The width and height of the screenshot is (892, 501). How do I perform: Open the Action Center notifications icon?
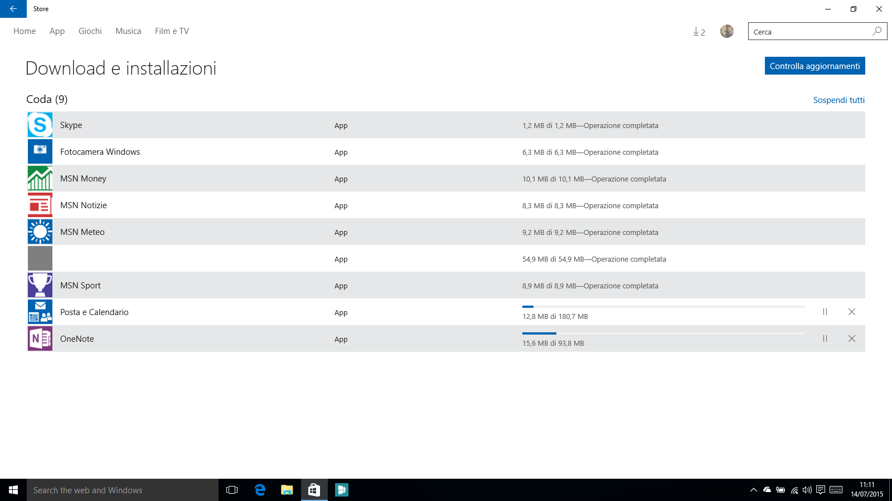coord(821,490)
